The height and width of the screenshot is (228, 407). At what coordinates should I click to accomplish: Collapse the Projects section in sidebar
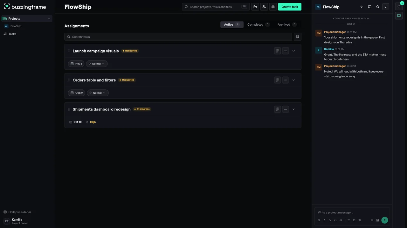tap(49, 19)
